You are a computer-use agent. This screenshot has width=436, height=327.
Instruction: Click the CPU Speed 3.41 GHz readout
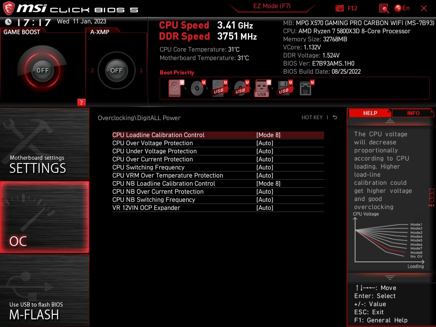206,25
